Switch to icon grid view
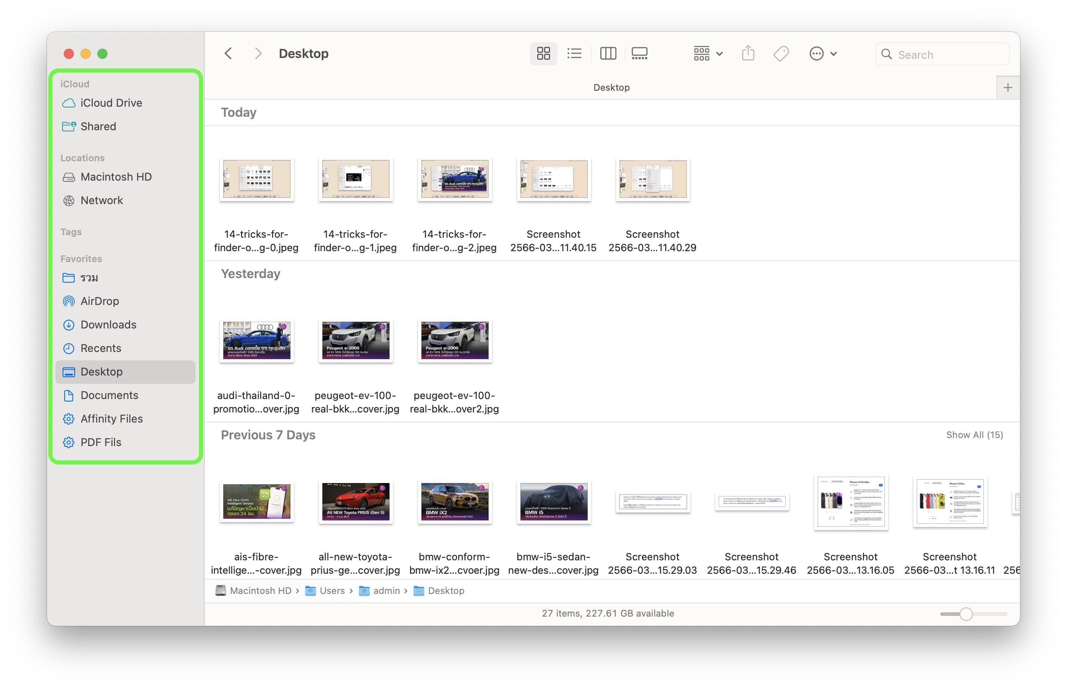The image size is (1067, 688). click(x=543, y=54)
